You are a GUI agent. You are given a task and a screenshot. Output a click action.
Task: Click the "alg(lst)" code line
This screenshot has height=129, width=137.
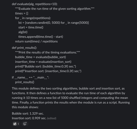pos(23,32)
